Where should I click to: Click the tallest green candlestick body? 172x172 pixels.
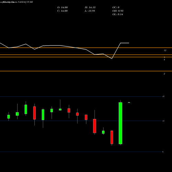(120, 123)
